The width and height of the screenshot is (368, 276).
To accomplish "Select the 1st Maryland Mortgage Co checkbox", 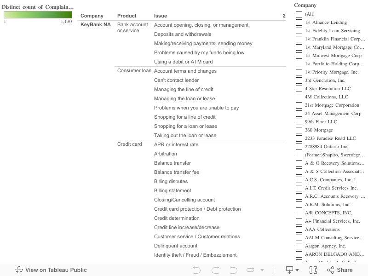I will coord(299,47).
